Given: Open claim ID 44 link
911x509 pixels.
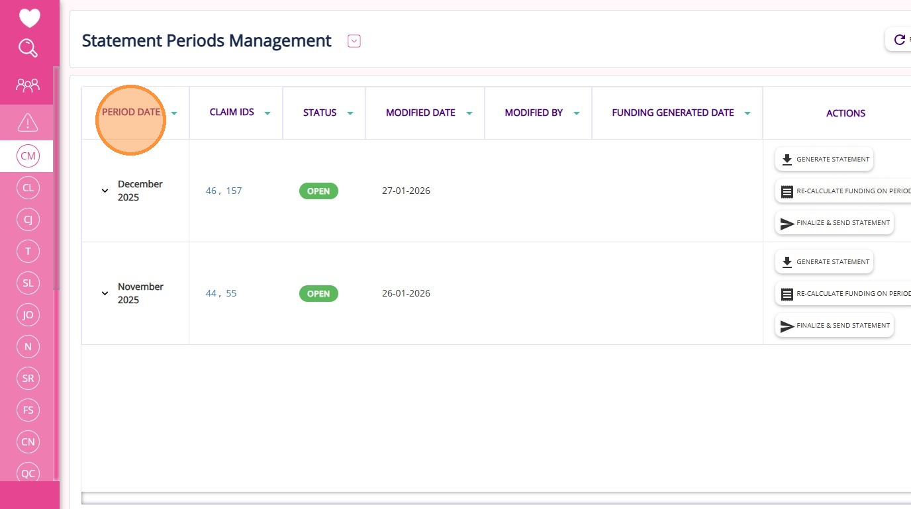Looking at the screenshot, I should point(211,293).
